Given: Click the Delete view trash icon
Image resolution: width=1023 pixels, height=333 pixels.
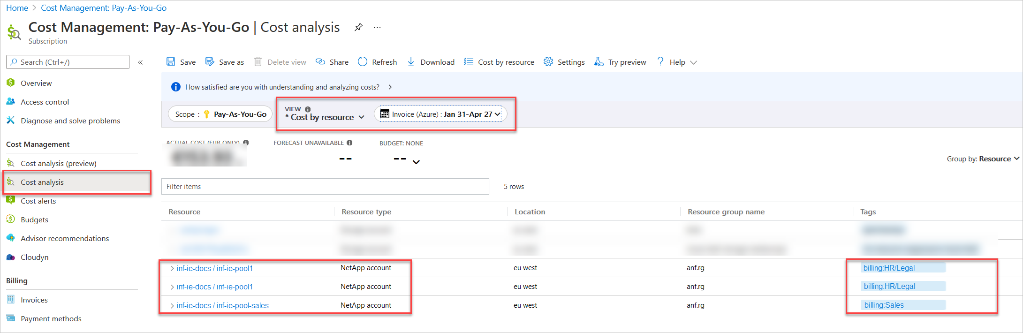Looking at the screenshot, I should coord(258,62).
